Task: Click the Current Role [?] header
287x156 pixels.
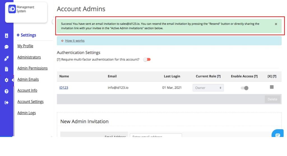Action: point(208,76)
